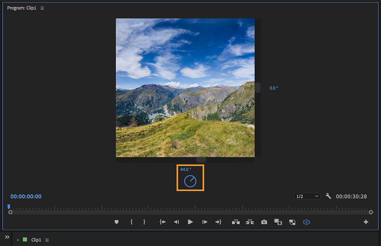Click the Program: Clip1 panel title
Image resolution: width=381 pixels, height=246 pixels.
pos(21,8)
